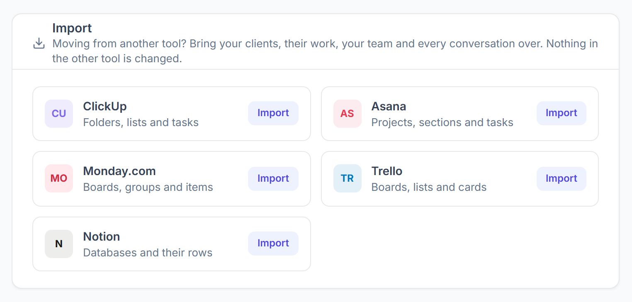Click the "Asana" card title

[x=389, y=106]
